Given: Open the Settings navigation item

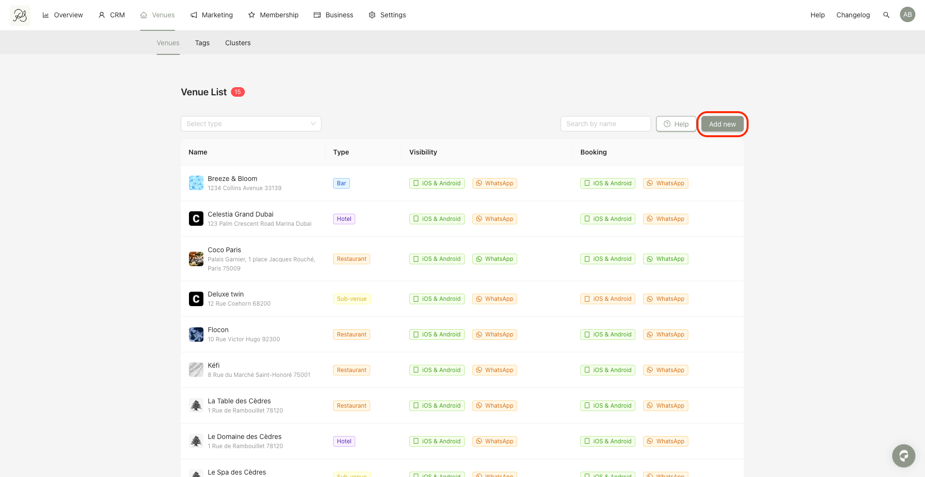Looking at the screenshot, I should (x=388, y=15).
